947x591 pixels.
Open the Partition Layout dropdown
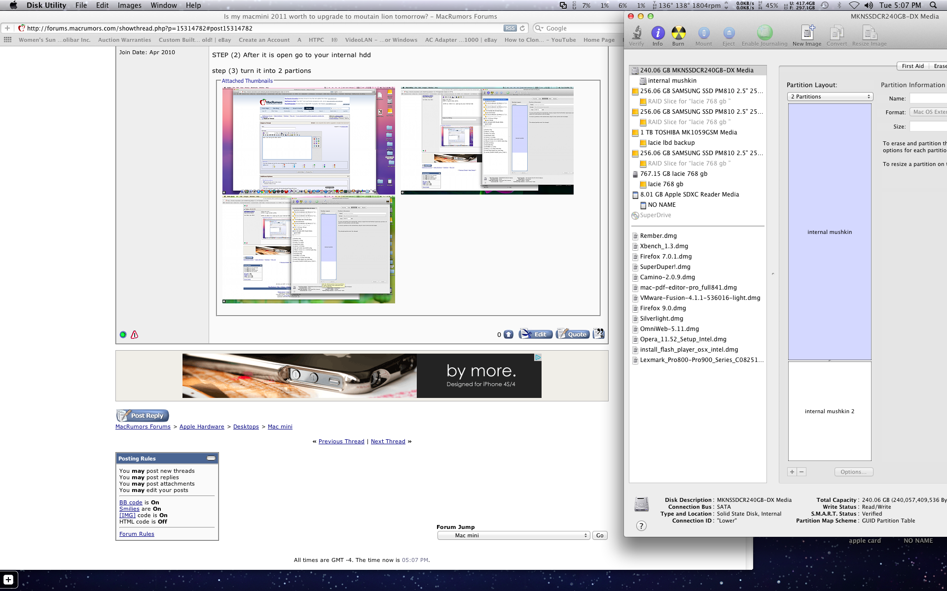coord(830,97)
